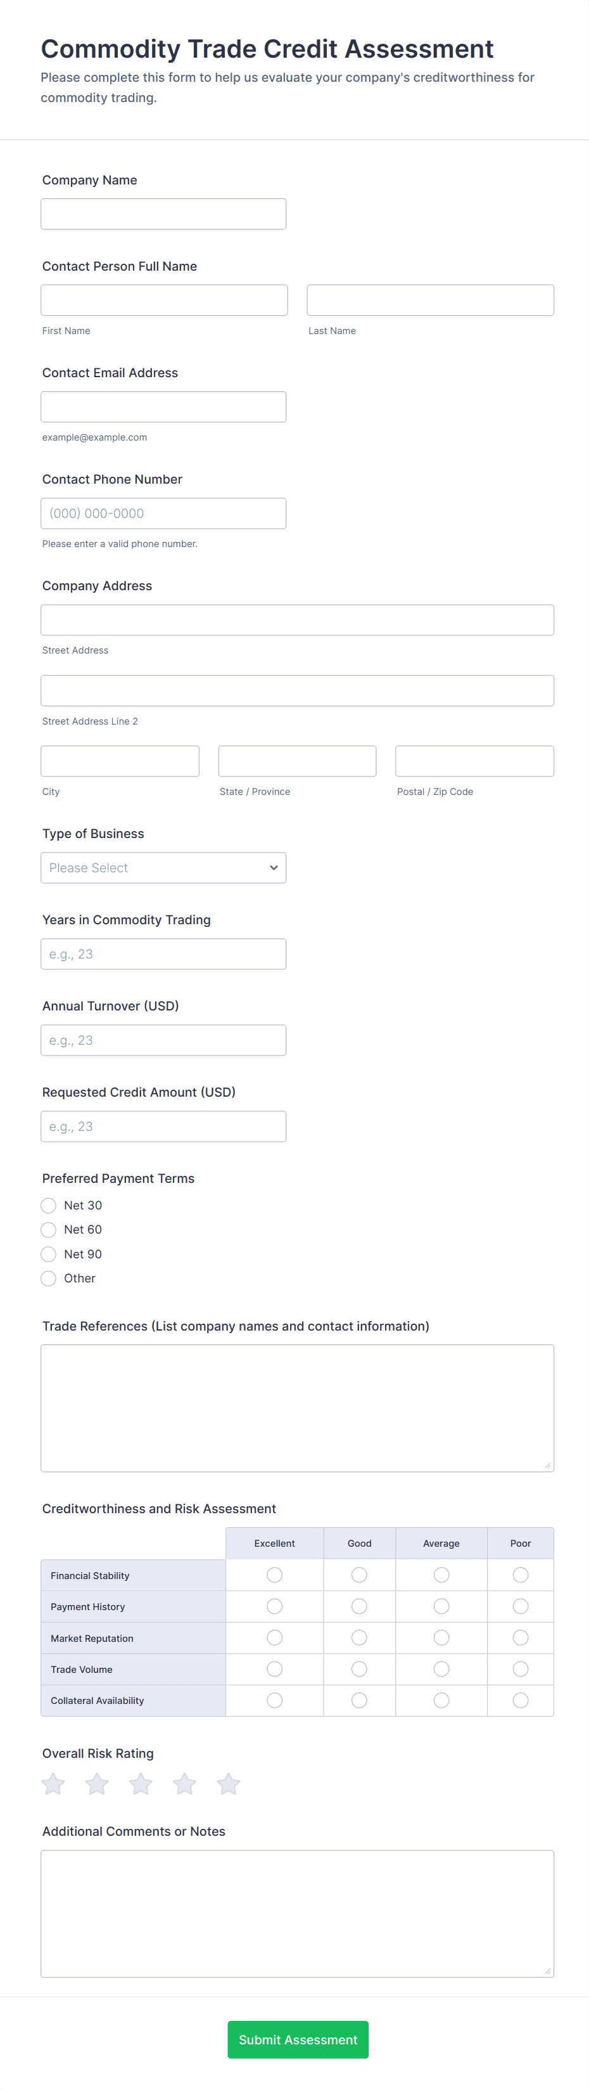Choose Net 60 payment terms

49,1229
